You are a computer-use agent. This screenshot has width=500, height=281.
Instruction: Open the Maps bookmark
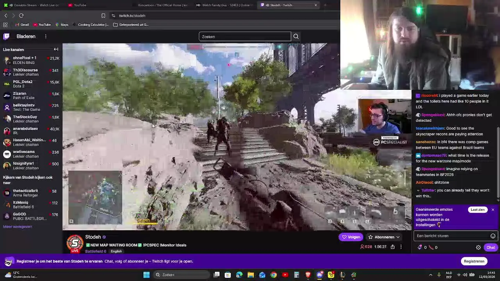pyautogui.click(x=62, y=25)
